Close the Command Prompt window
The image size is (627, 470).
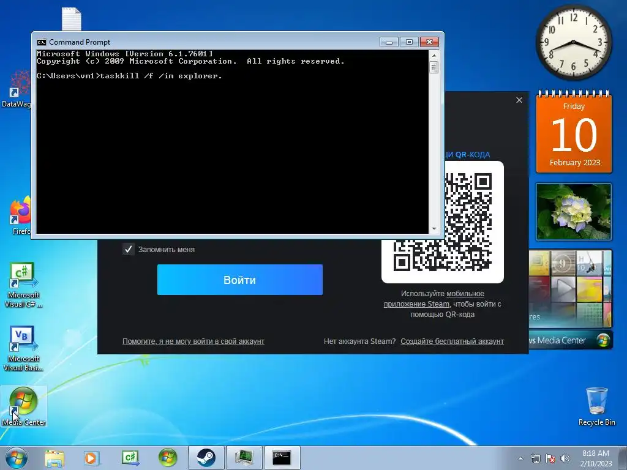429,42
